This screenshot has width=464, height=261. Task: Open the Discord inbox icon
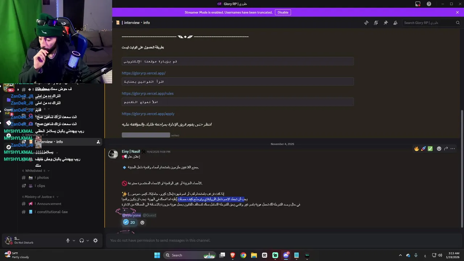(418, 4)
